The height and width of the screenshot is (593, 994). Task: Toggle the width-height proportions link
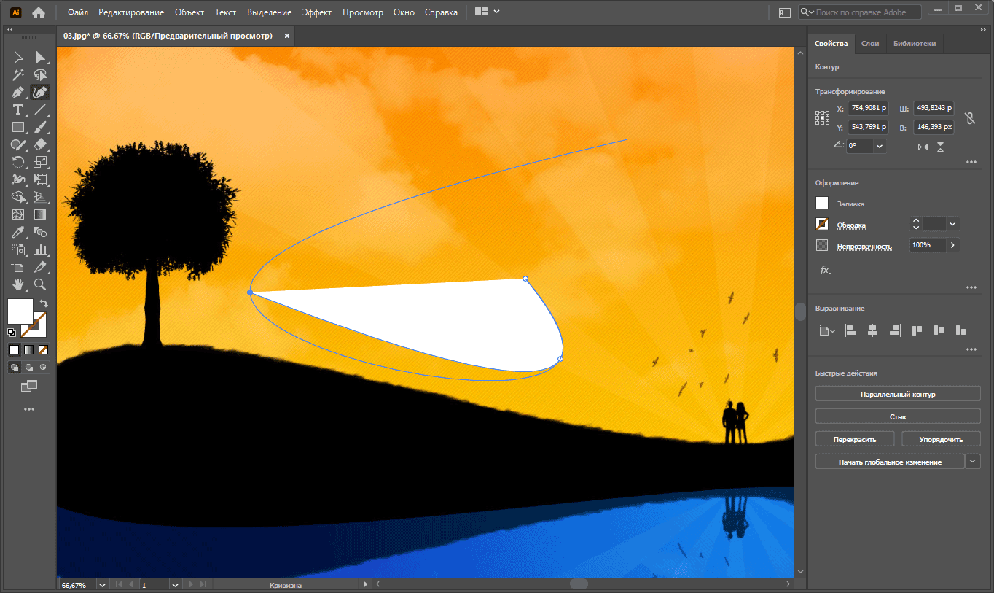click(x=971, y=117)
